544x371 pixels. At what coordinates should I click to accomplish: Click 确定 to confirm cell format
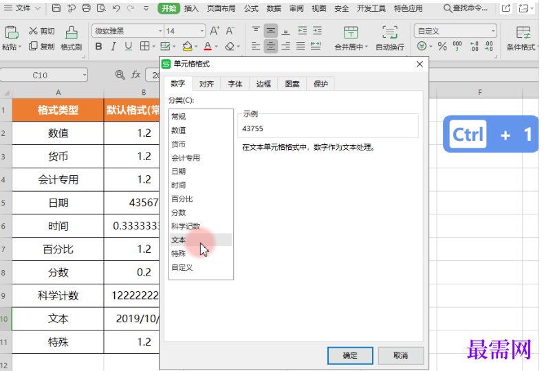tap(350, 355)
